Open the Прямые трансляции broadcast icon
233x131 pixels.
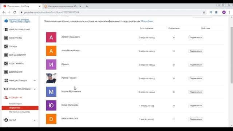6,89
